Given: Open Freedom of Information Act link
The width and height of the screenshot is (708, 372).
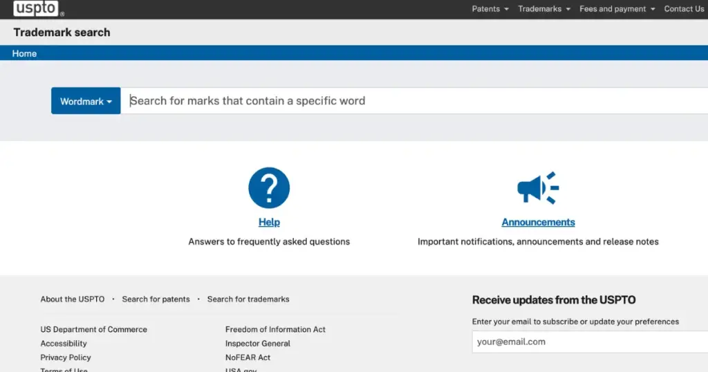Looking at the screenshot, I should coord(275,330).
